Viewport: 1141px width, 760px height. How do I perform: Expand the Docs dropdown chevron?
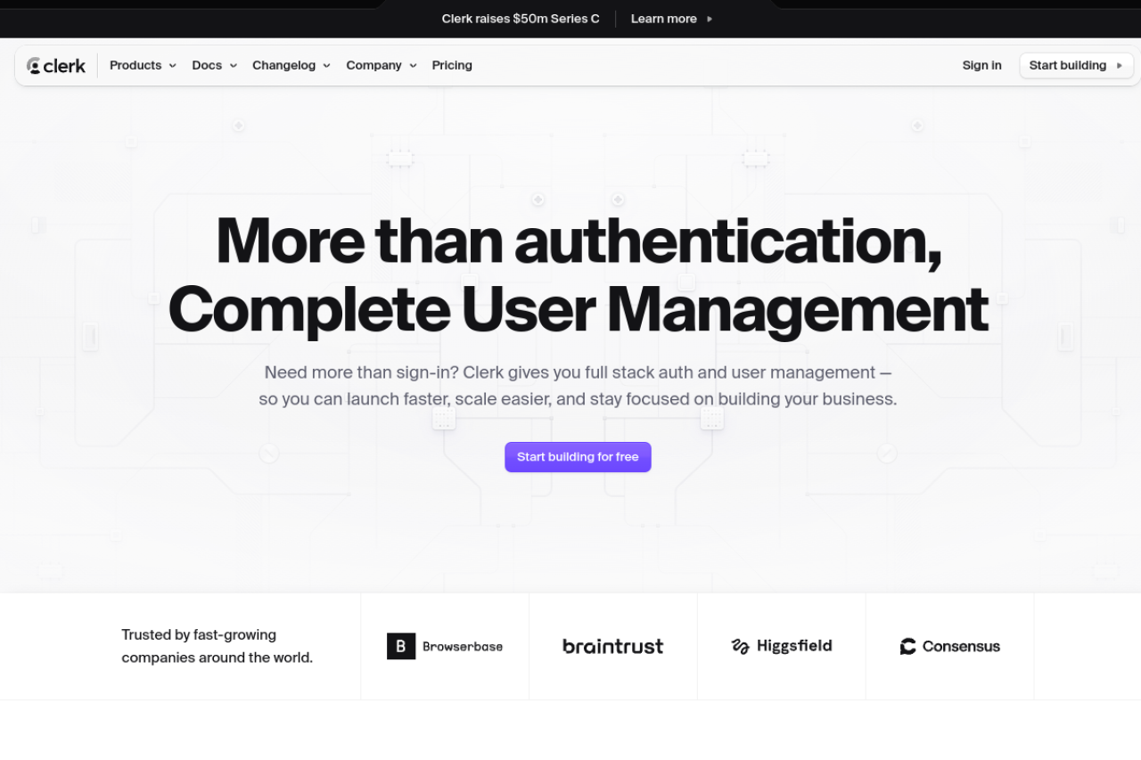click(233, 66)
